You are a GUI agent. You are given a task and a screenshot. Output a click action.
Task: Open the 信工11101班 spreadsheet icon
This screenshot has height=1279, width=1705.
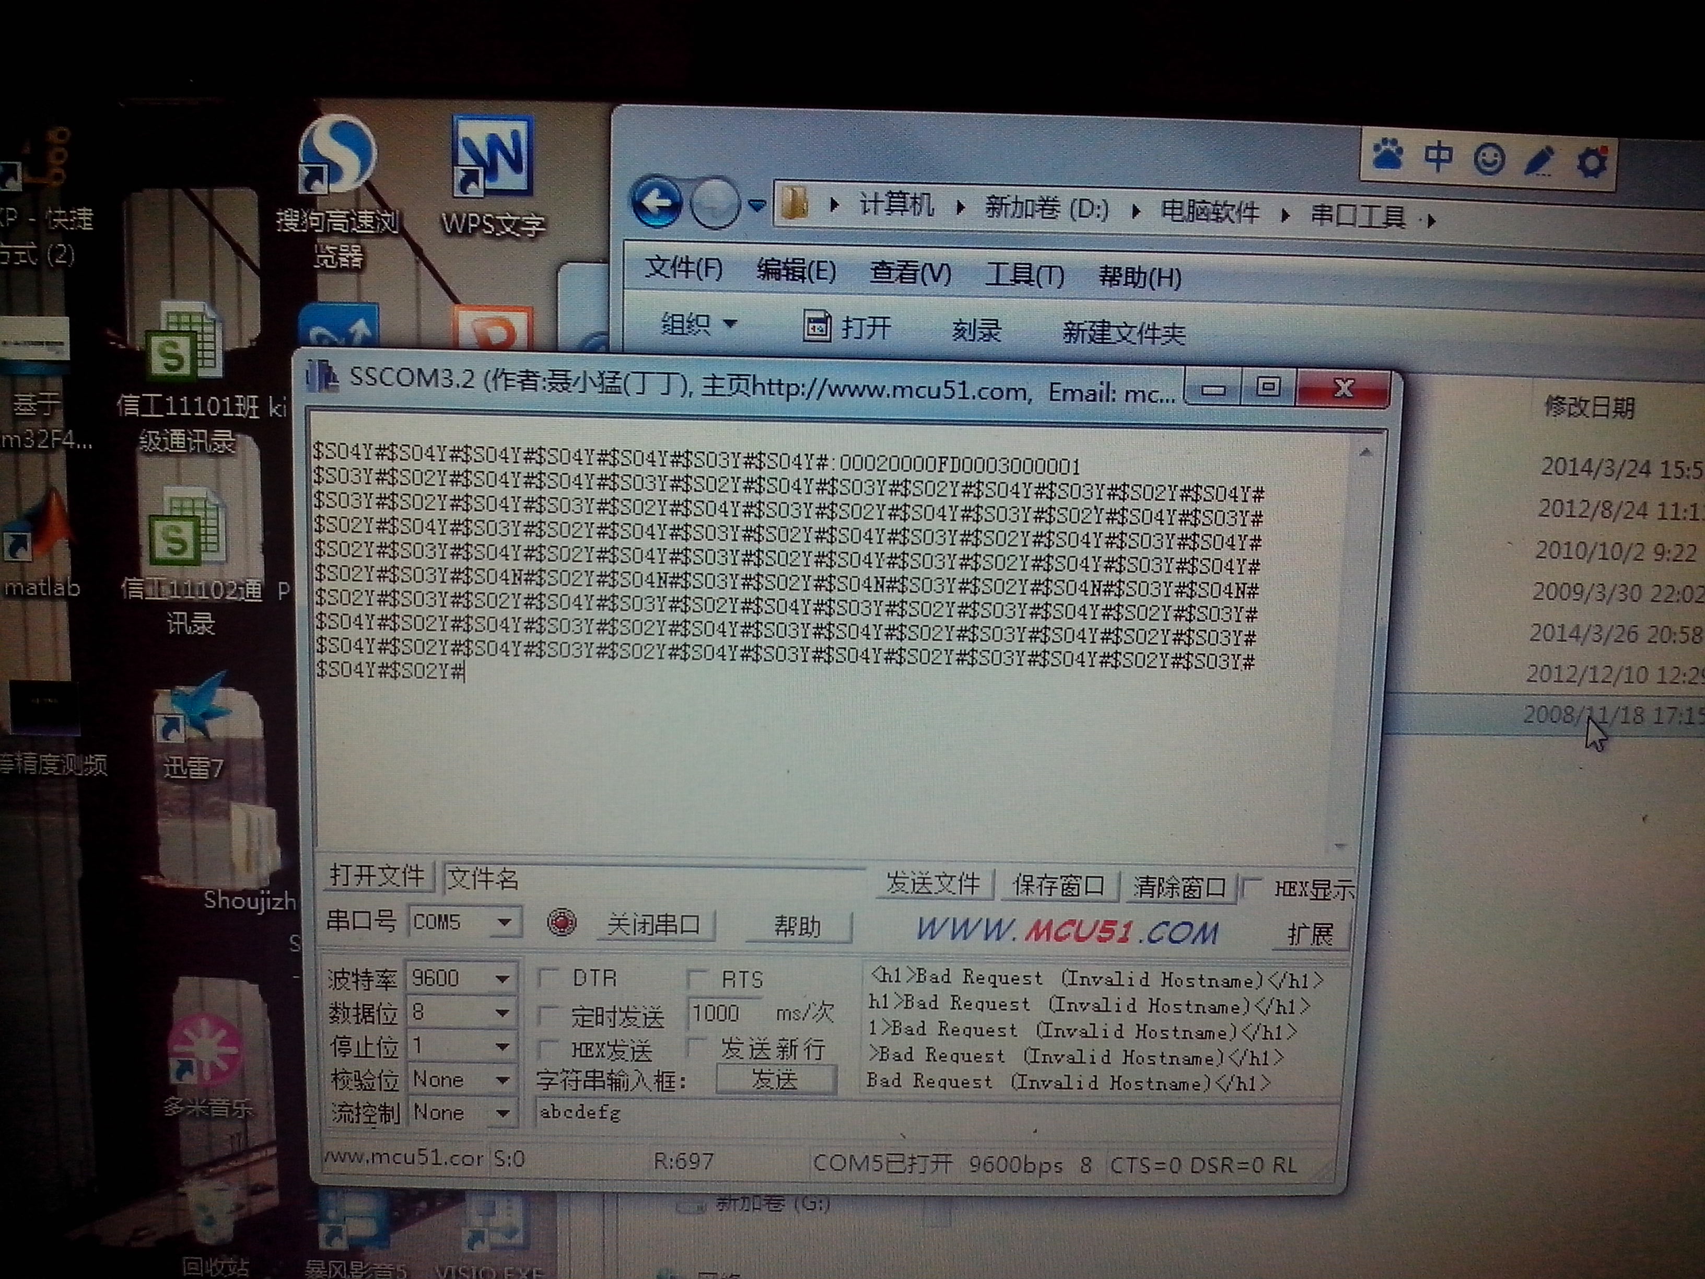click(188, 378)
